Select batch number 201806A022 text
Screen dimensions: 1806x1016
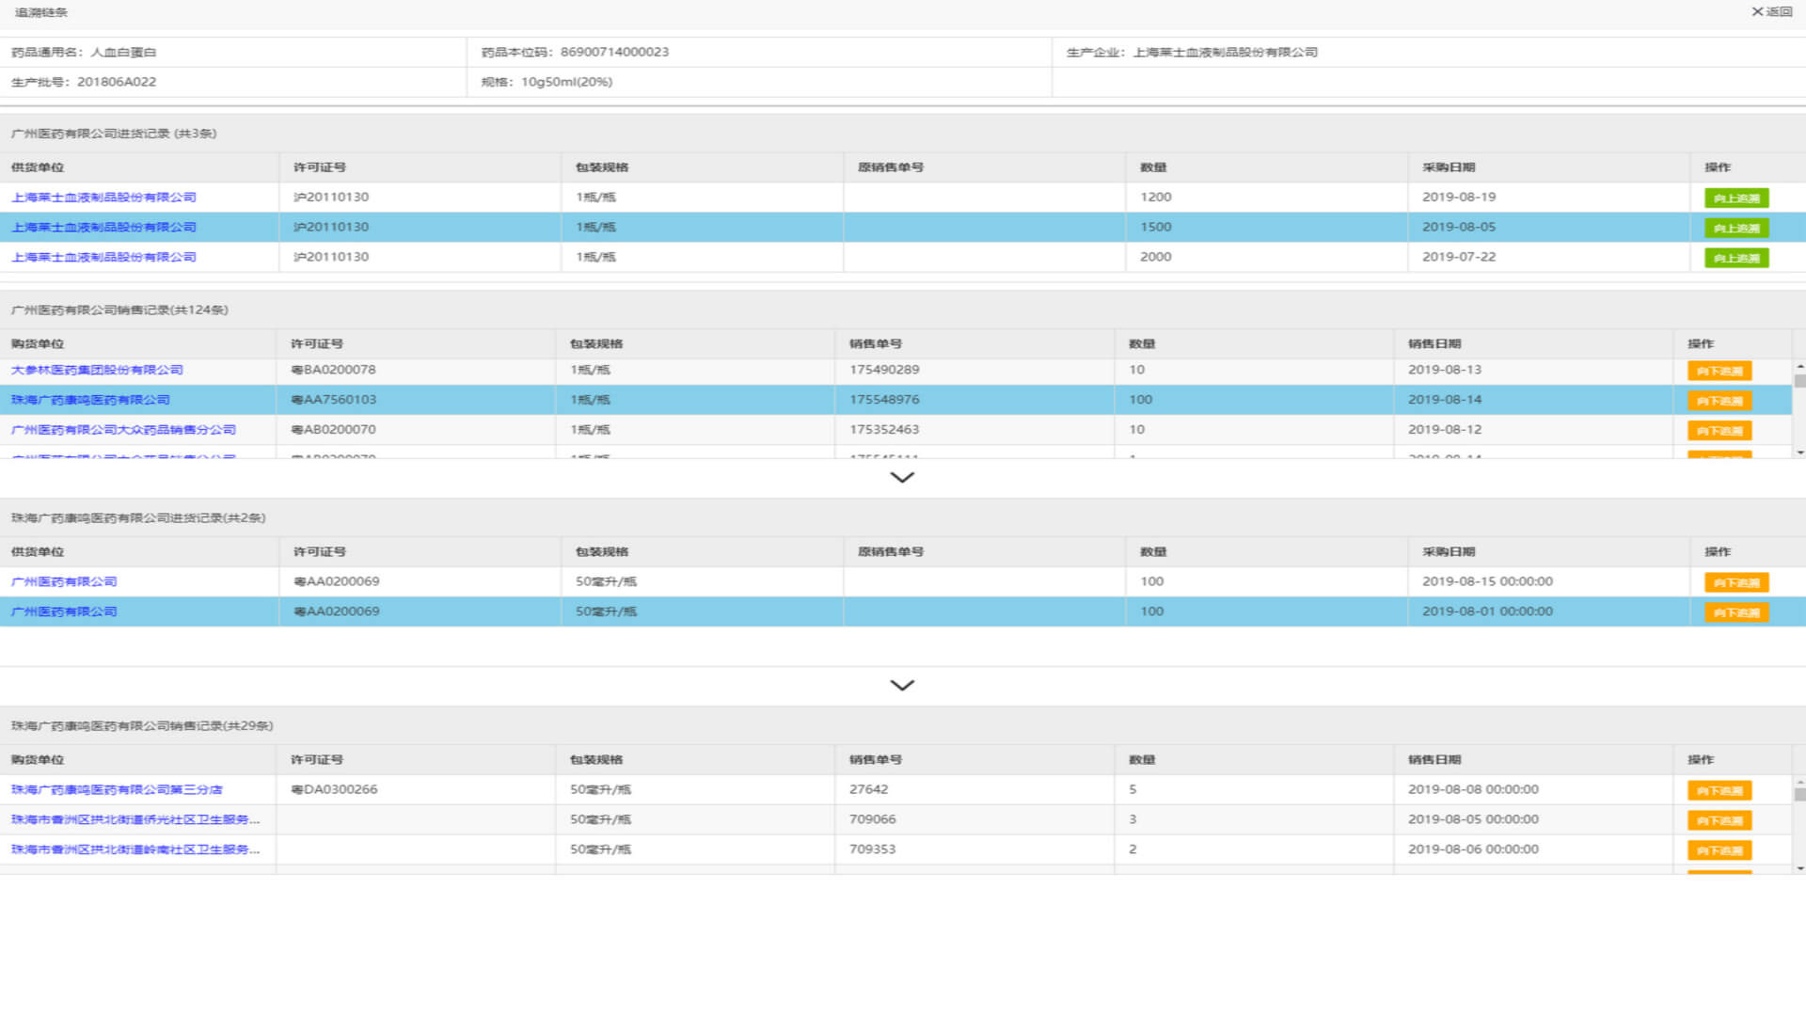point(117,82)
